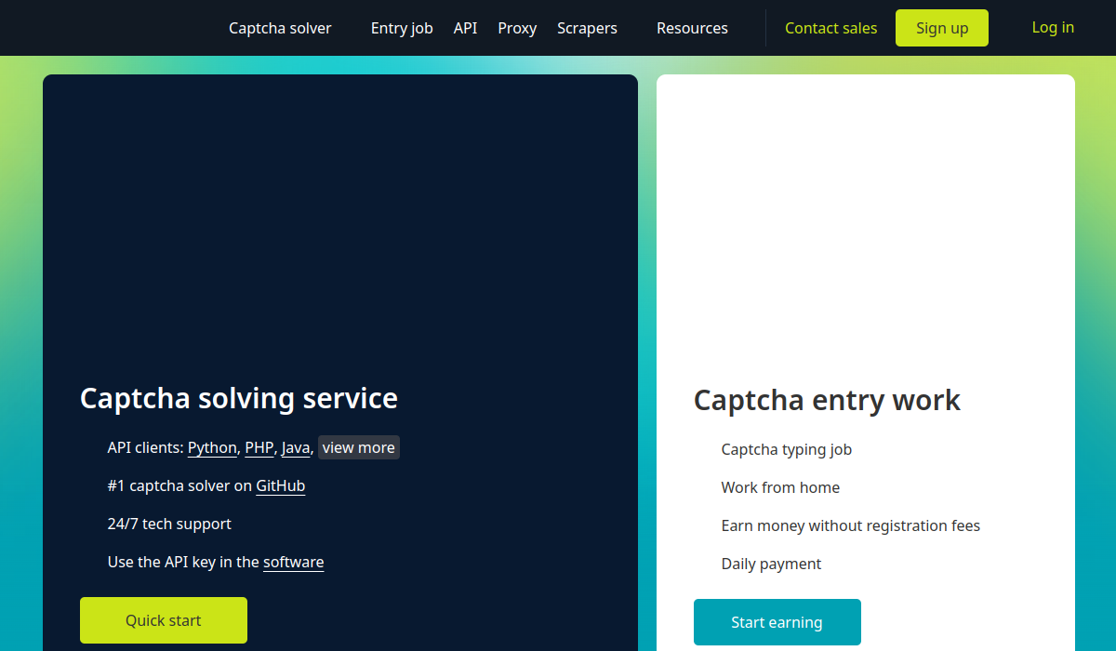1116x651 pixels.
Task: Click the Start earning button
Action: pos(777,622)
